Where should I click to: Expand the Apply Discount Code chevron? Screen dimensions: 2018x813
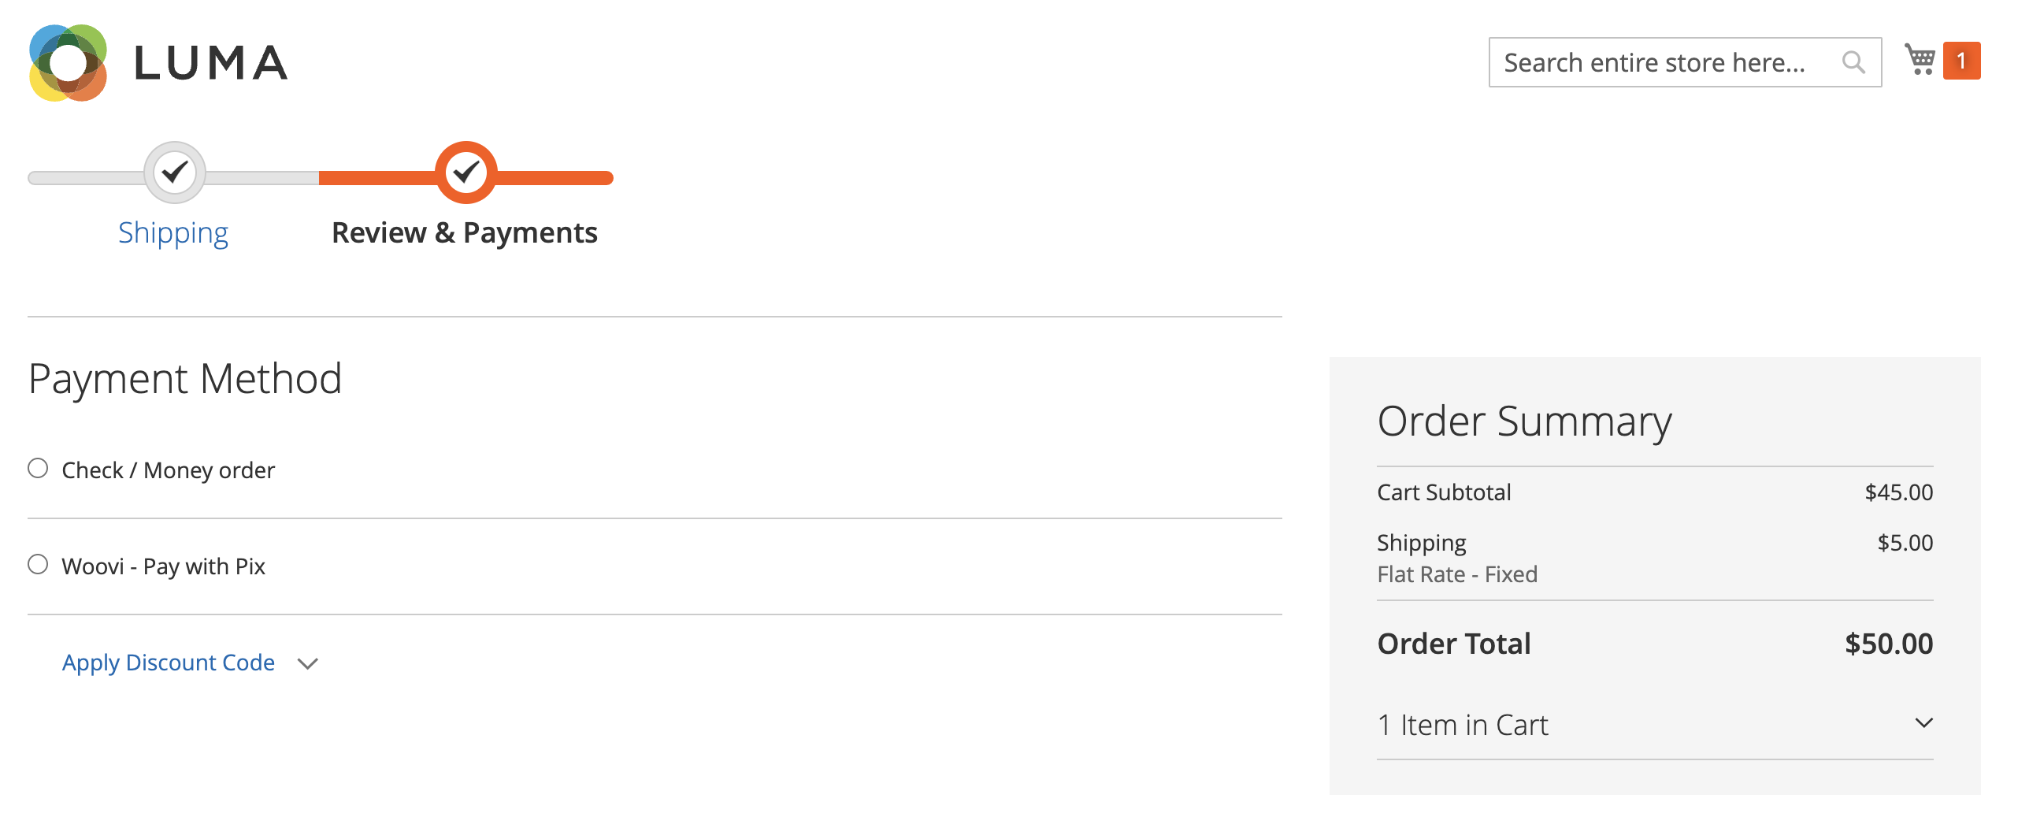[x=308, y=664]
